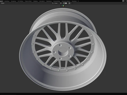Switch to the Geometry Nodes workspace tab
The height and width of the screenshot is (95, 127).
click(66, 1)
